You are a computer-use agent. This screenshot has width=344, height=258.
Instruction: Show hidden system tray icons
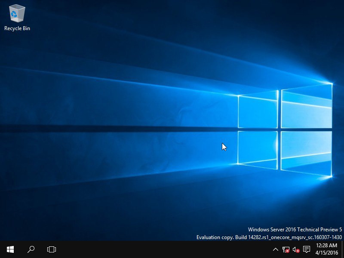(x=276, y=249)
